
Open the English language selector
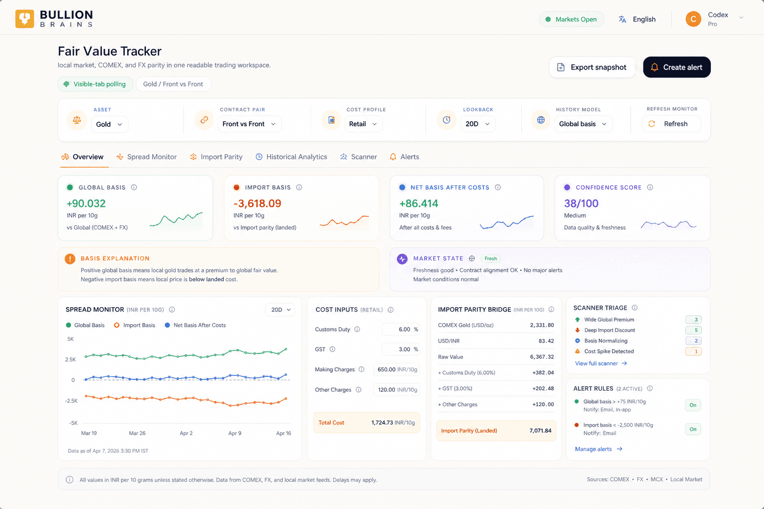[637, 19]
